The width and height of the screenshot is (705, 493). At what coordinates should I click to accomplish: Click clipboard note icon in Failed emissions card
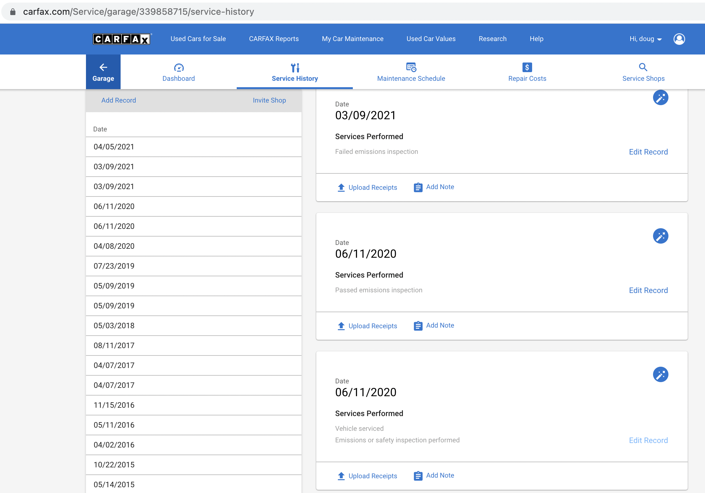tap(418, 187)
